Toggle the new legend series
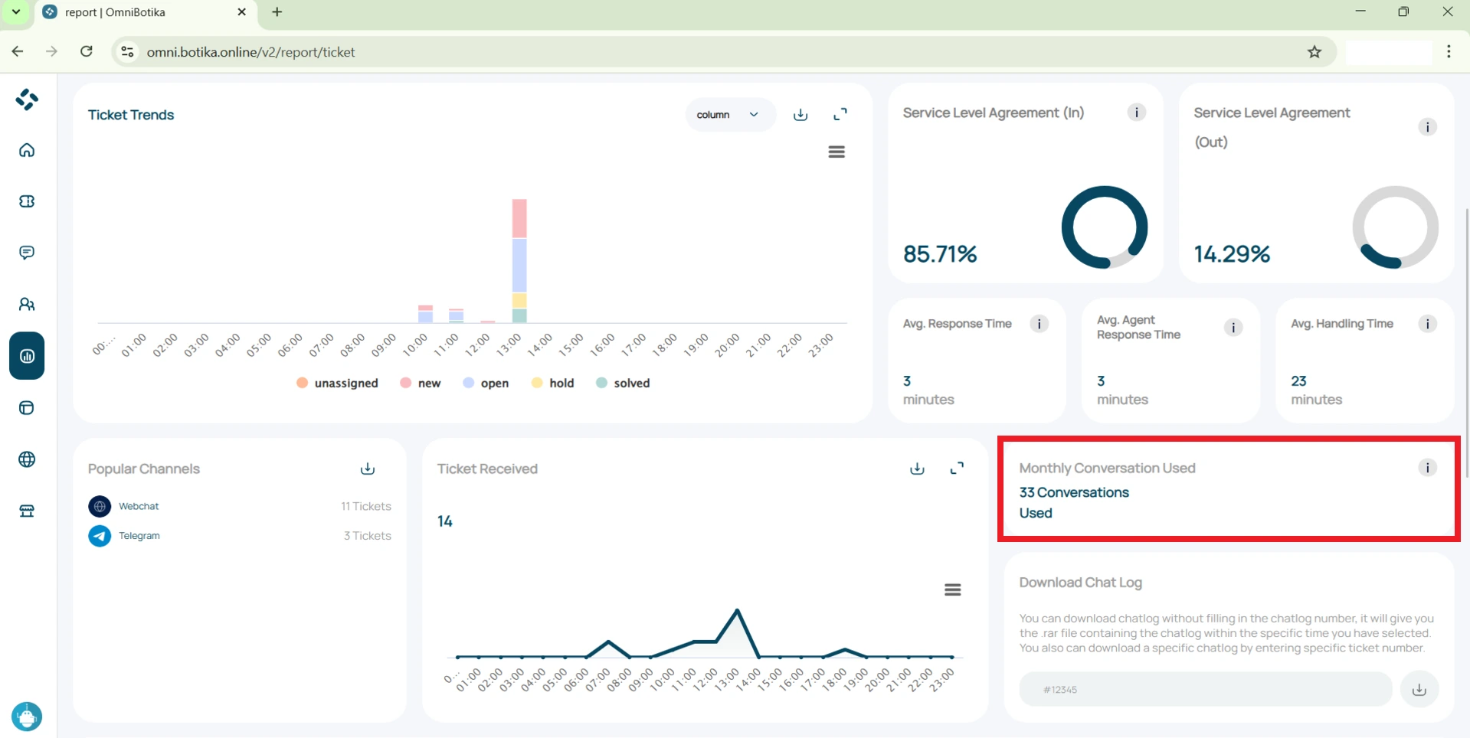The height and width of the screenshot is (738, 1470). (x=421, y=383)
